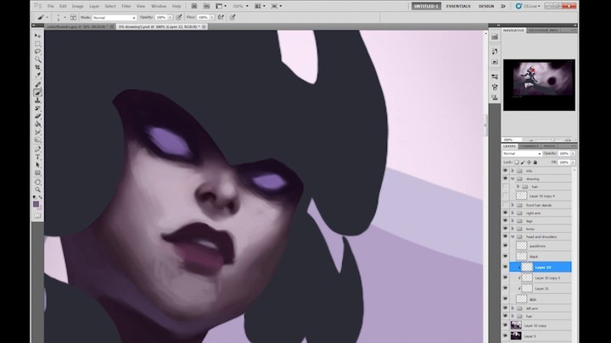611x343 pixels.
Task: Hide the right arm group
Action: tap(506, 213)
